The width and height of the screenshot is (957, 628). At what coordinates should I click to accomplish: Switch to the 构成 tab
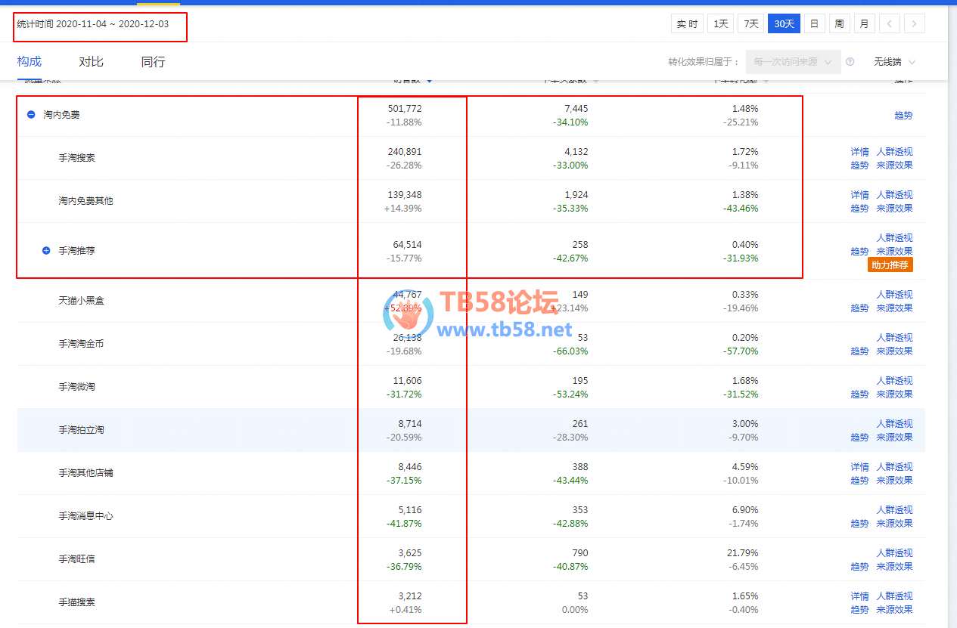coord(30,62)
